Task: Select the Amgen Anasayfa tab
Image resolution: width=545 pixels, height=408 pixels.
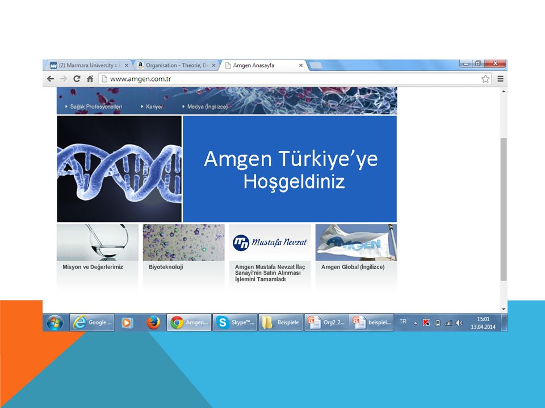Action: pos(263,65)
